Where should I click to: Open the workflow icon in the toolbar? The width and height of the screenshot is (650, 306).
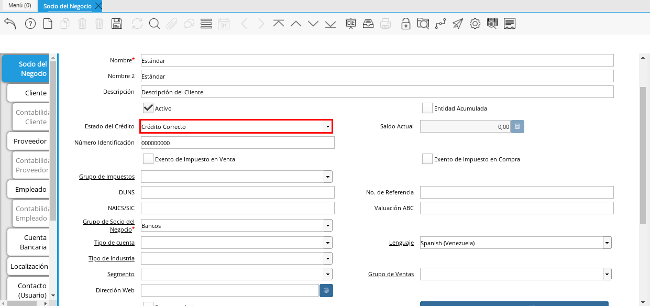440,24
